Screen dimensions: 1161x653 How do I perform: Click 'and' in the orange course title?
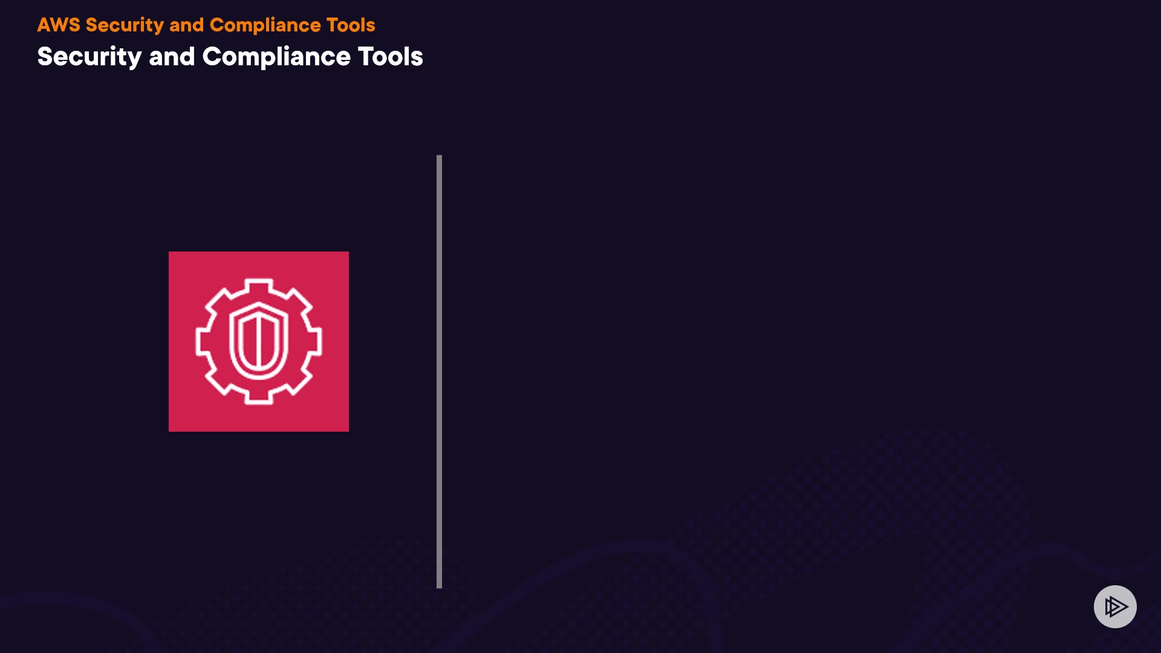click(186, 25)
